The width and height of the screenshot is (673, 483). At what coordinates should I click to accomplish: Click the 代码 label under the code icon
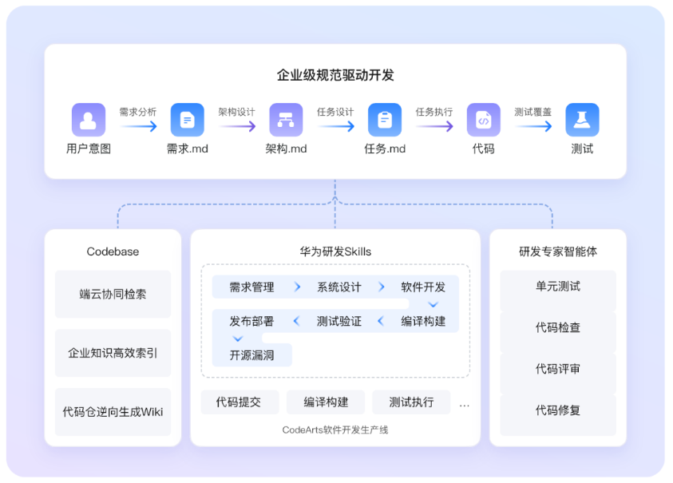click(483, 148)
